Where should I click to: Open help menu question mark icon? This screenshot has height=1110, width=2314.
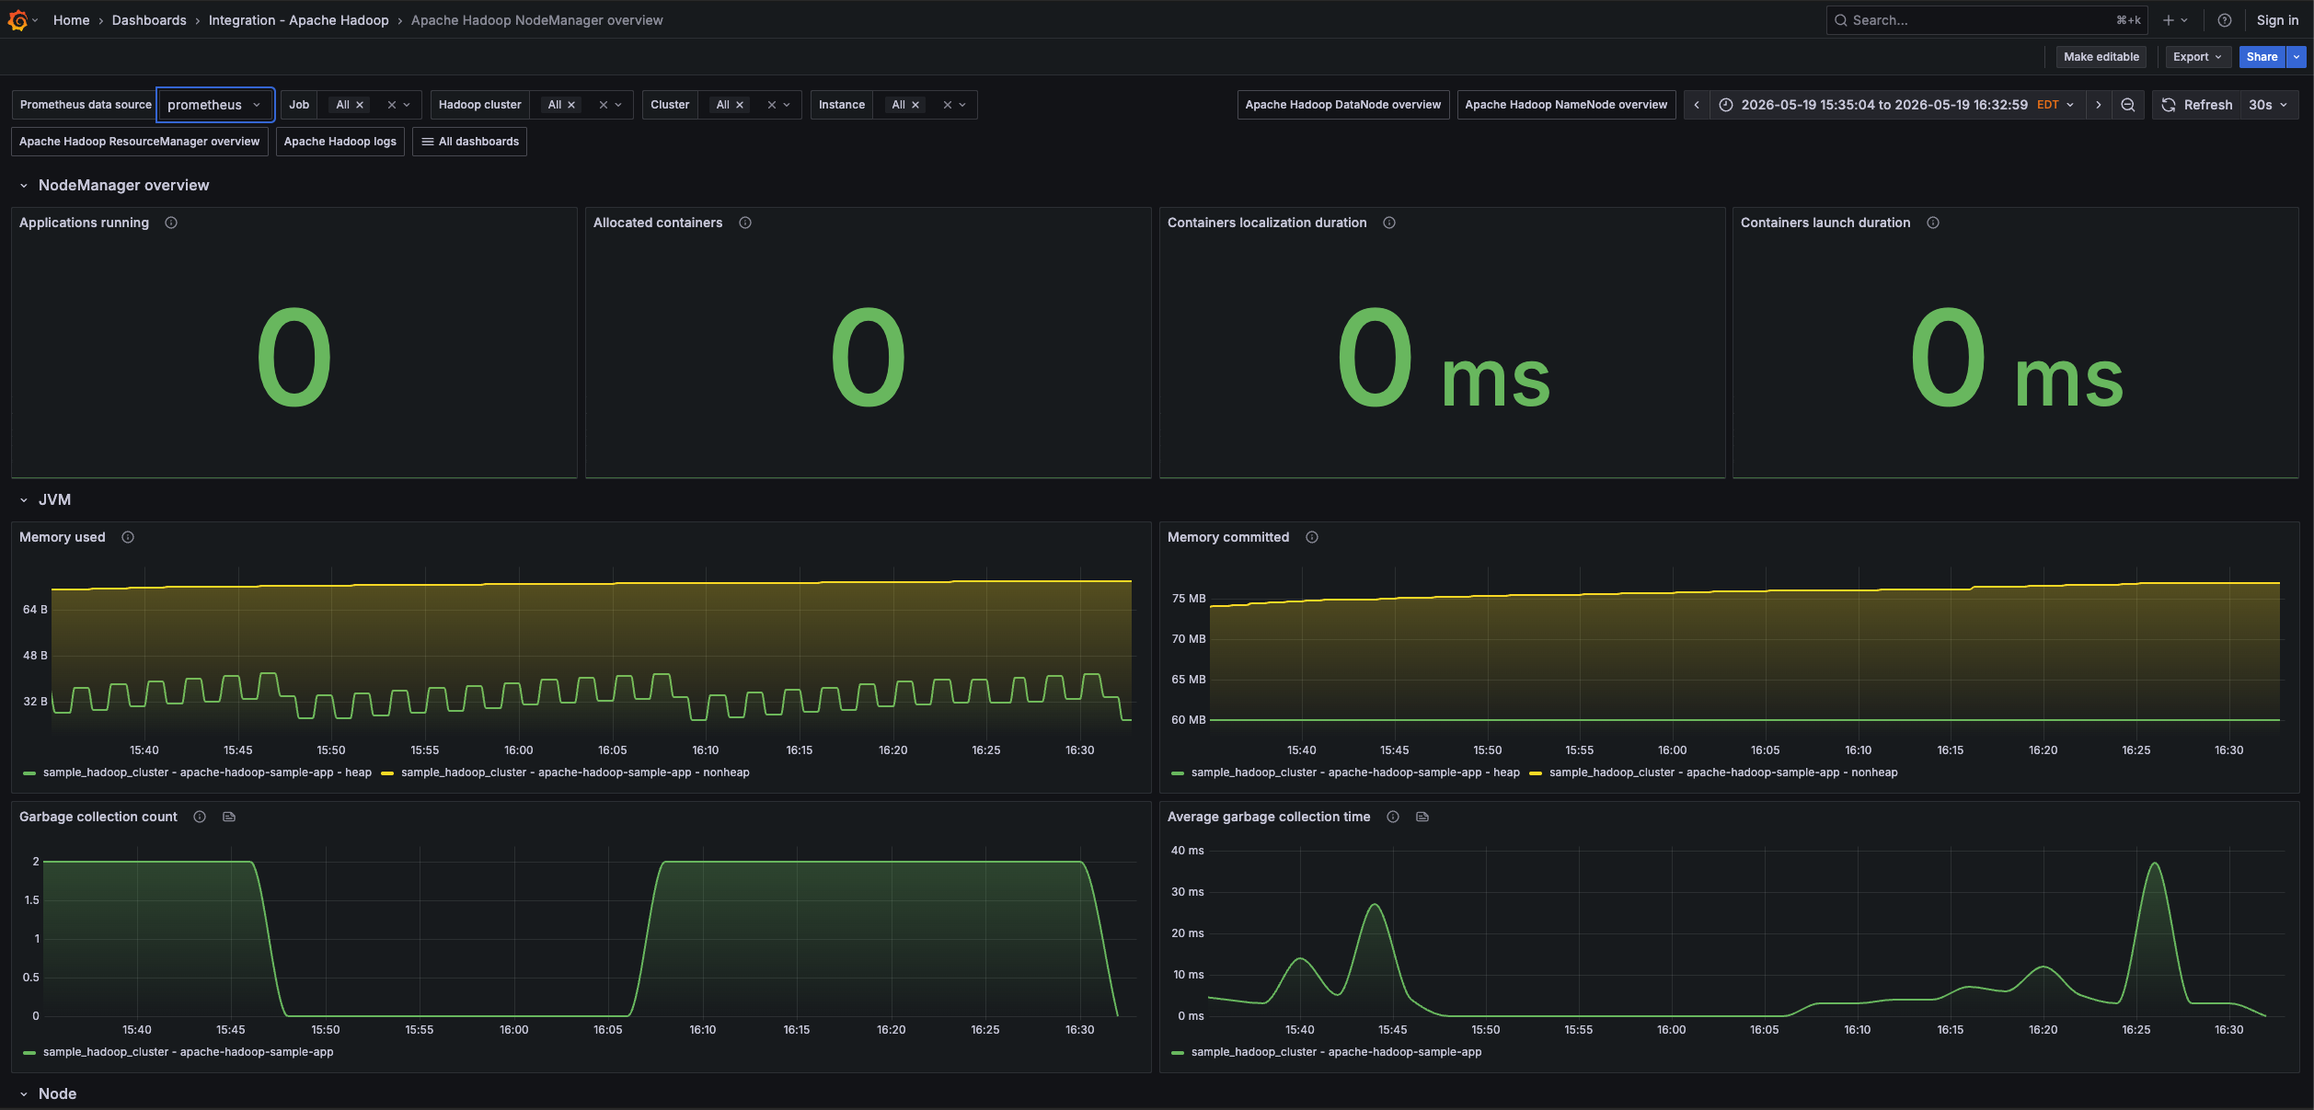pyautogui.click(x=2224, y=20)
